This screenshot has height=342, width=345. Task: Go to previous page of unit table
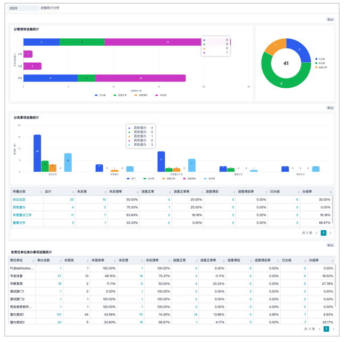(319, 329)
